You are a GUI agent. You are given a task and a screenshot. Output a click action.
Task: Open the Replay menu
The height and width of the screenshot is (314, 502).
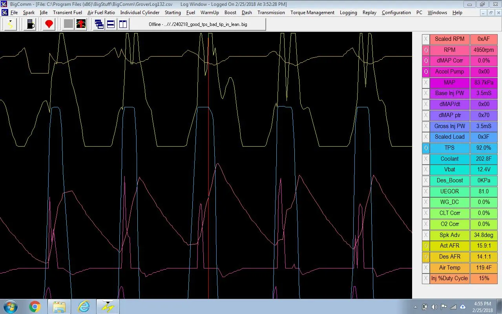tap(369, 13)
